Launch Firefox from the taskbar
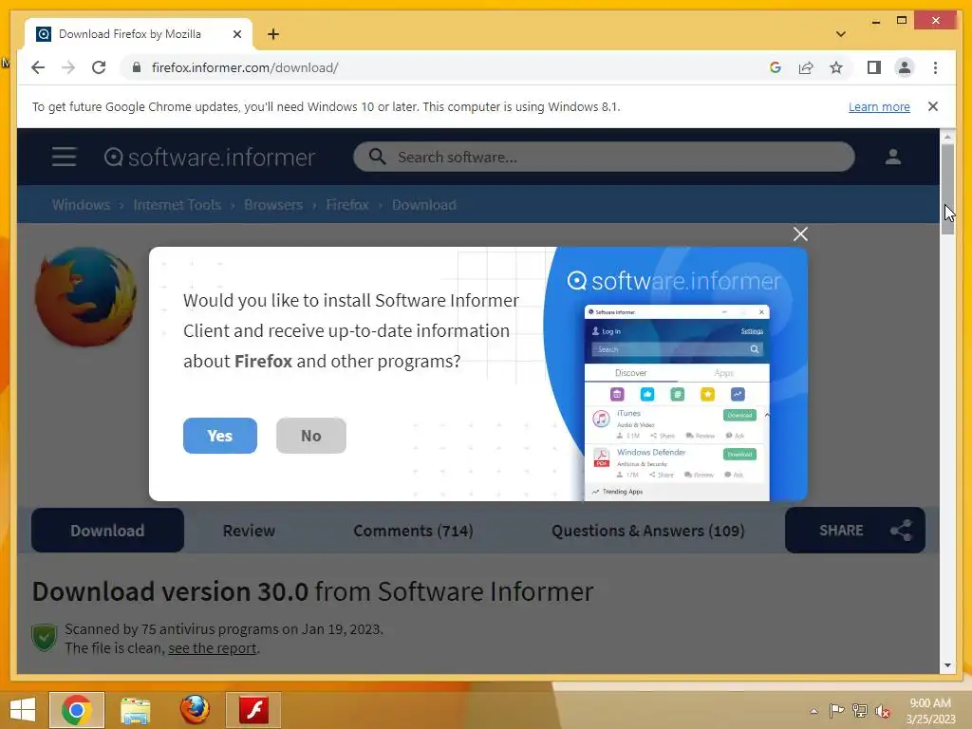The image size is (972, 729). [195, 710]
